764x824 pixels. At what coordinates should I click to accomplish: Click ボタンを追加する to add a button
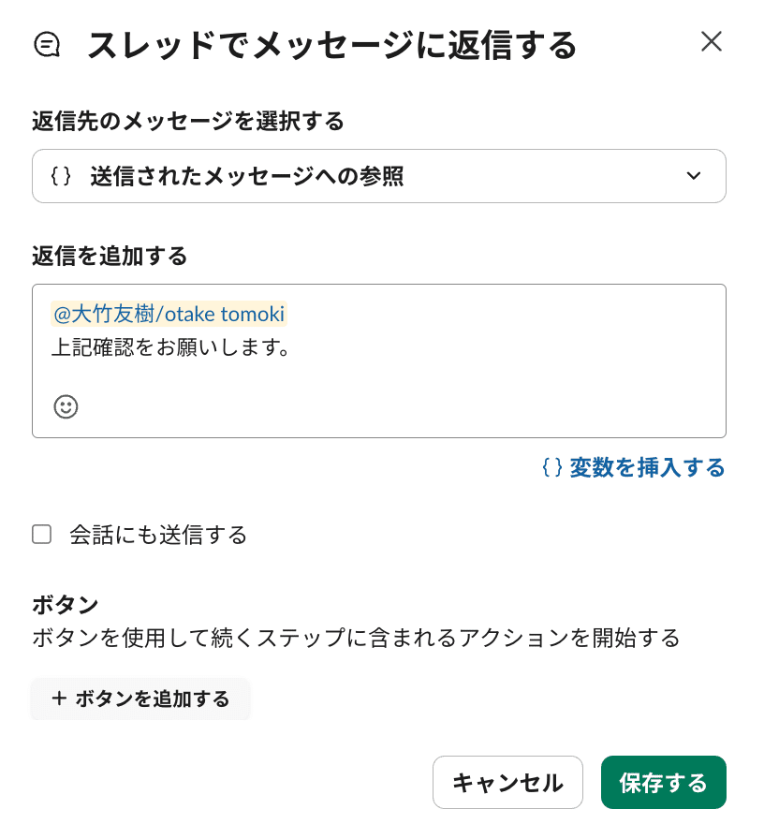140,699
